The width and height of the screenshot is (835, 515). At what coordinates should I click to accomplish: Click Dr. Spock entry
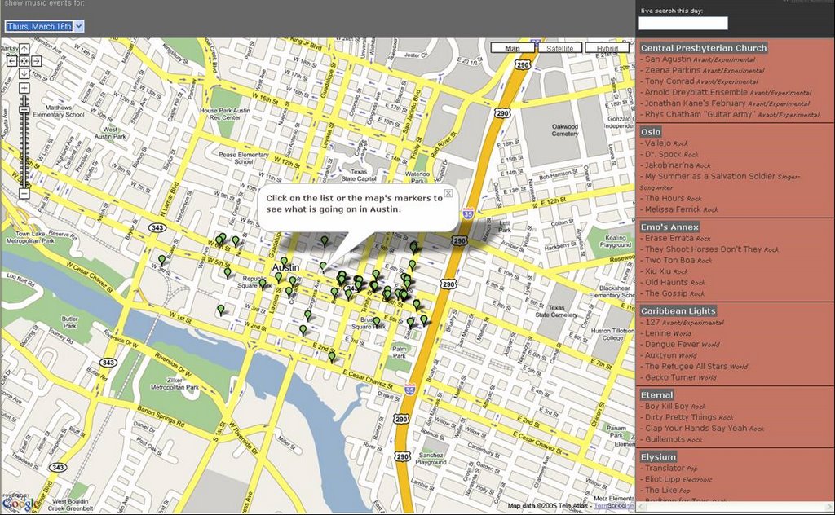click(x=663, y=154)
